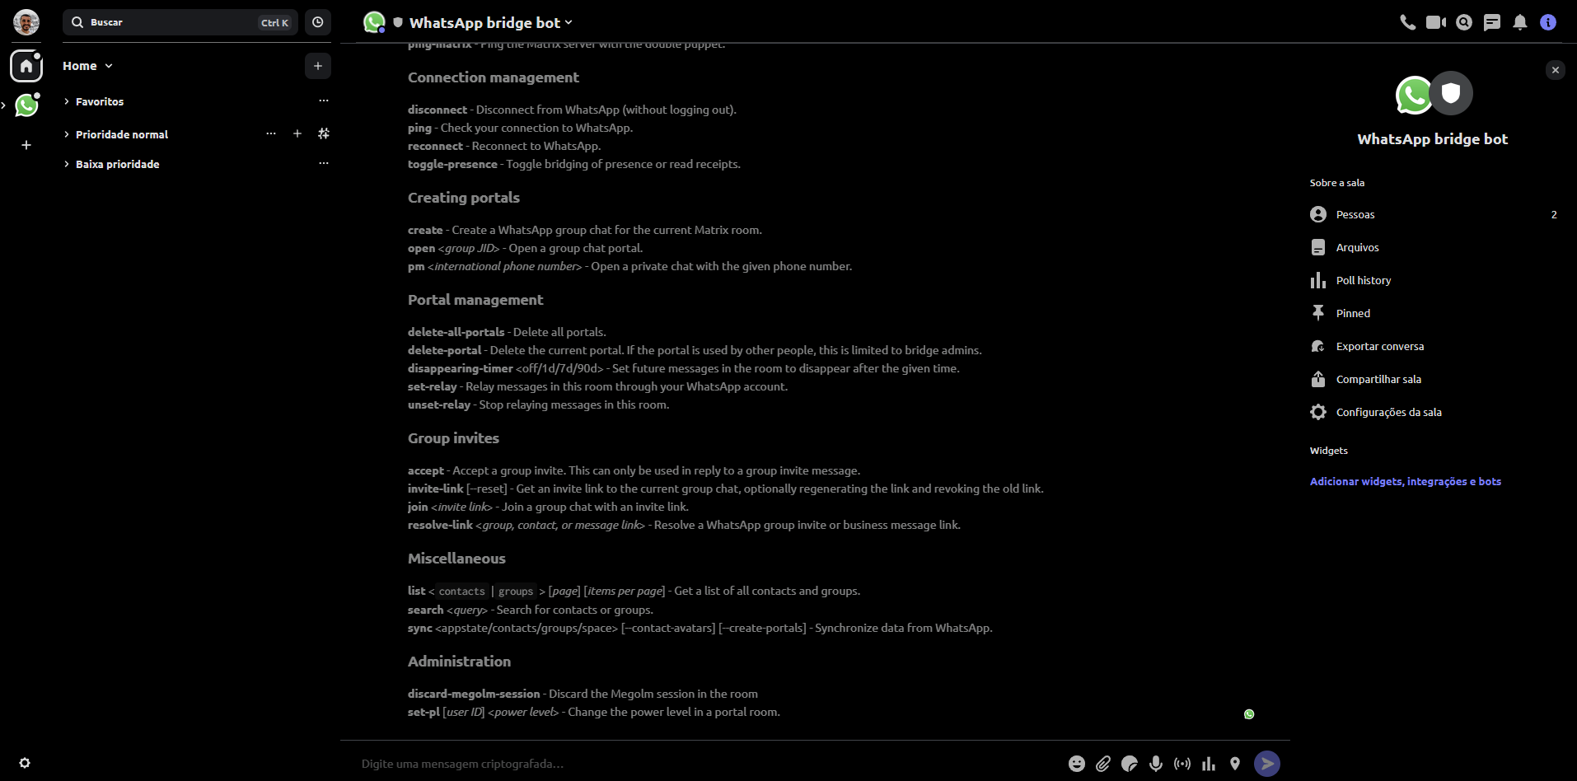This screenshot has height=781, width=1577.
Task: Open Configurações da sala
Action: pyautogui.click(x=1388, y=412)
